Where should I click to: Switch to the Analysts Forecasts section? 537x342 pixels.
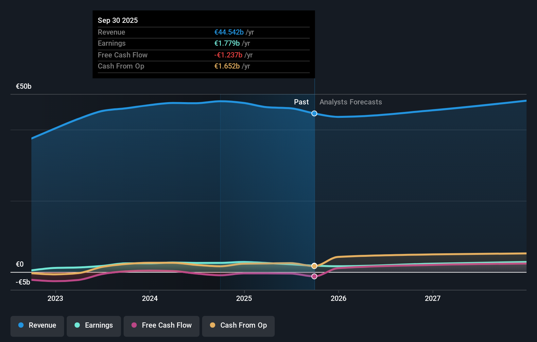coord(351,102)
